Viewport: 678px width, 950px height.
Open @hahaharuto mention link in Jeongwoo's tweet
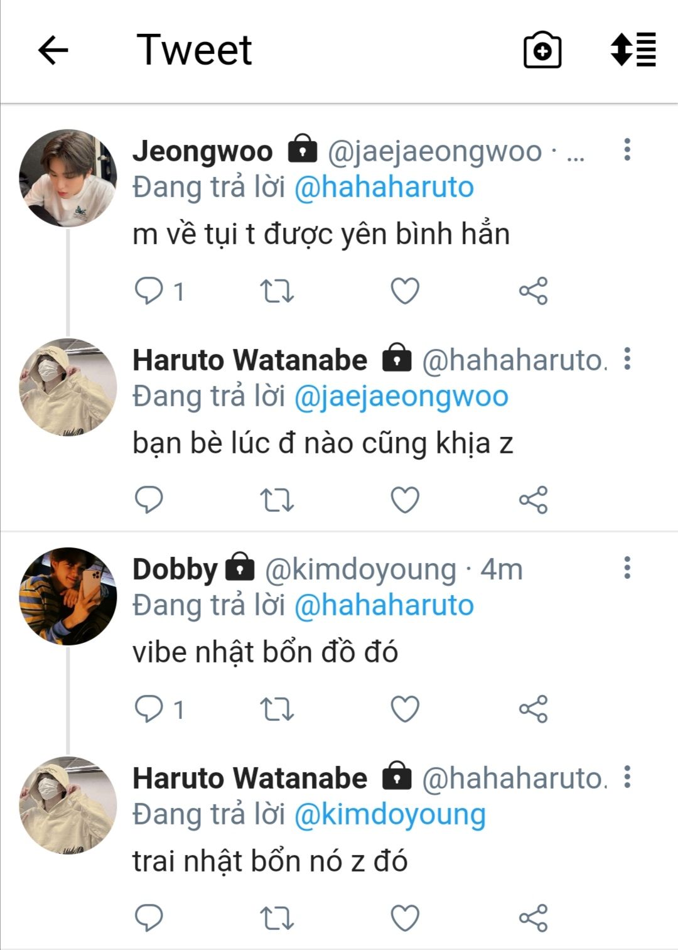[384, 187]
